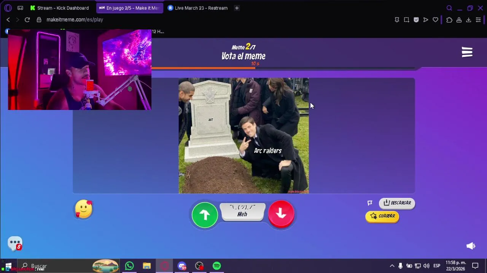Screen dimensions: 487x273
Task: Open the send flow arrow icon
Action: click(x=426, y=20)
